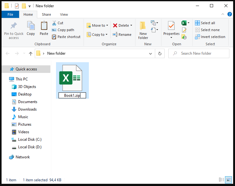Viewport: 235px width, 186px height.
Task: Click the Pin to Quick access icon
Action: pyautogui.click(x=14, y=25)
